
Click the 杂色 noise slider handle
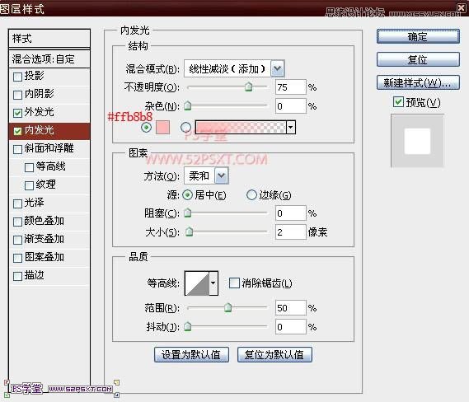click(188, 105)
